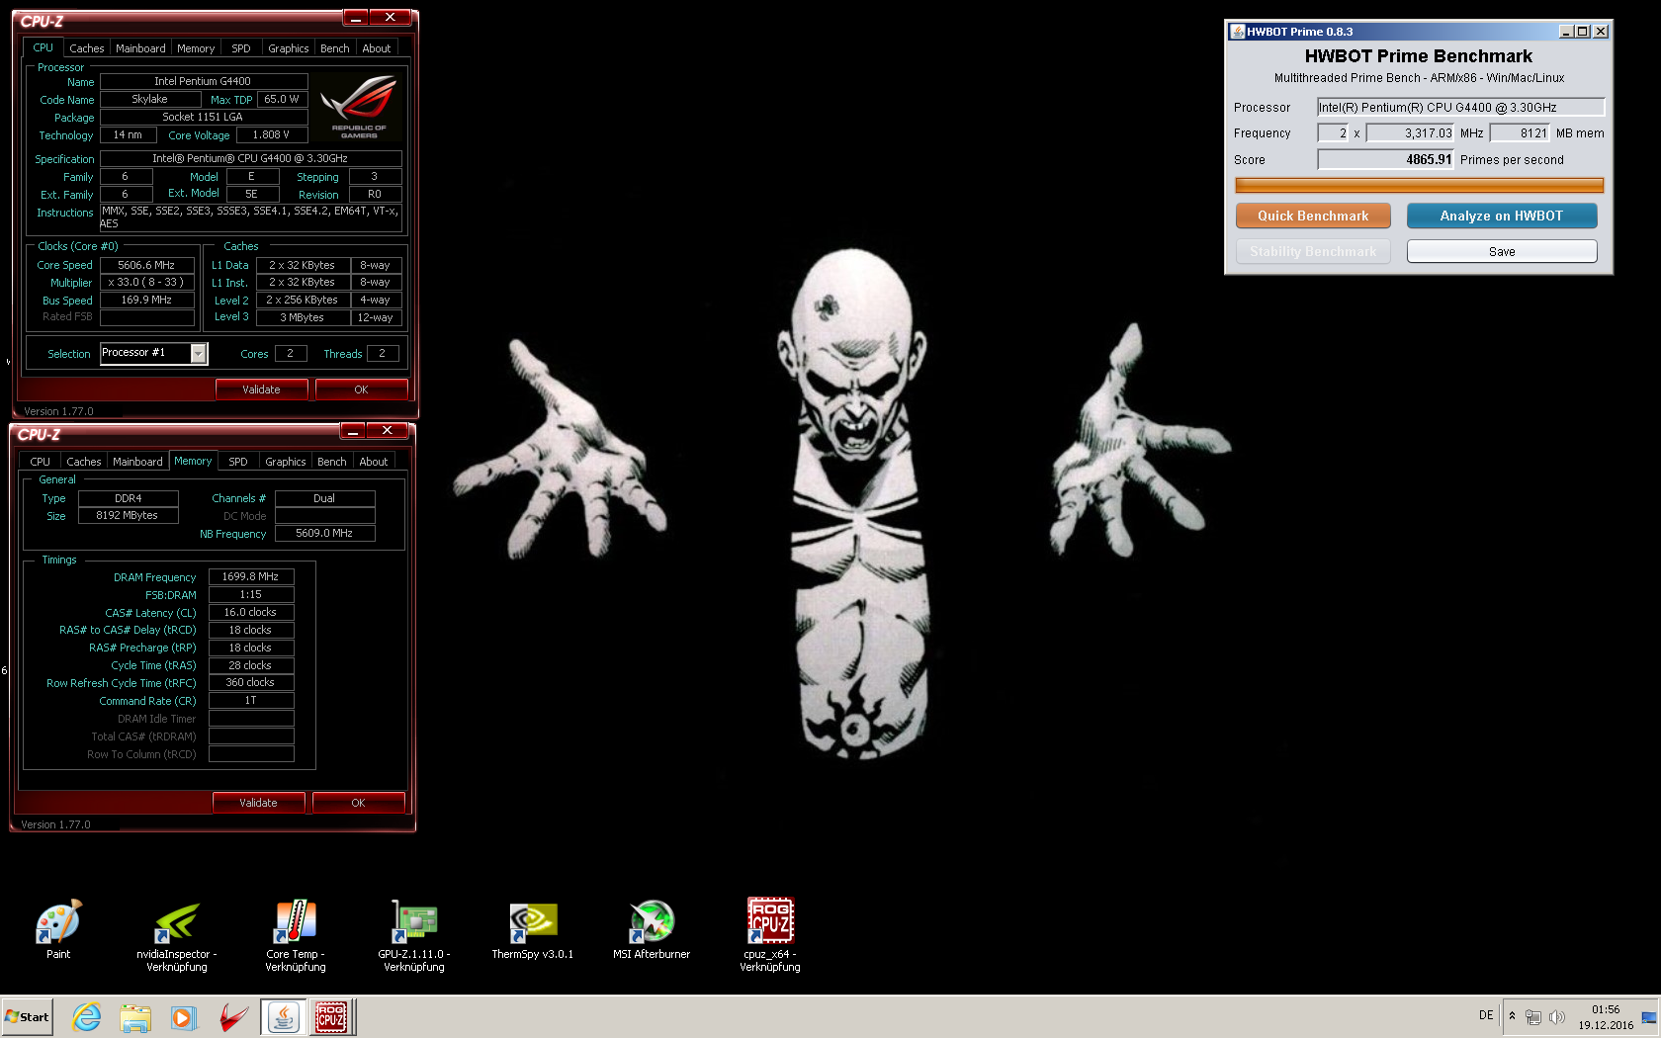1661x1038 pixels.
Task: Launch Core Temp from the desktop
Action: tap(296, 935)
